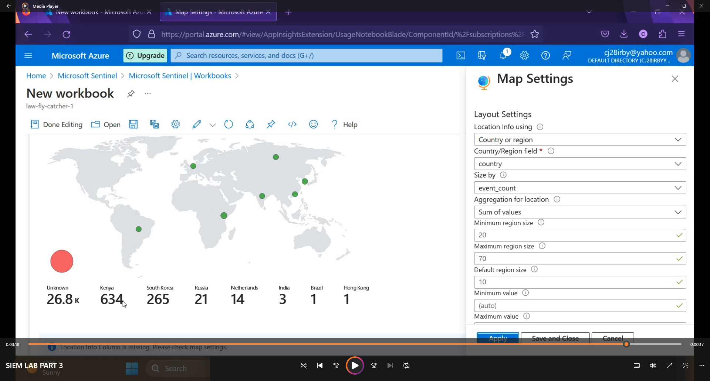Image resolution: width=710 pixels, height=381 pixels.
Task: Expand the Location Info using dropdown
Action: point(580,140)
